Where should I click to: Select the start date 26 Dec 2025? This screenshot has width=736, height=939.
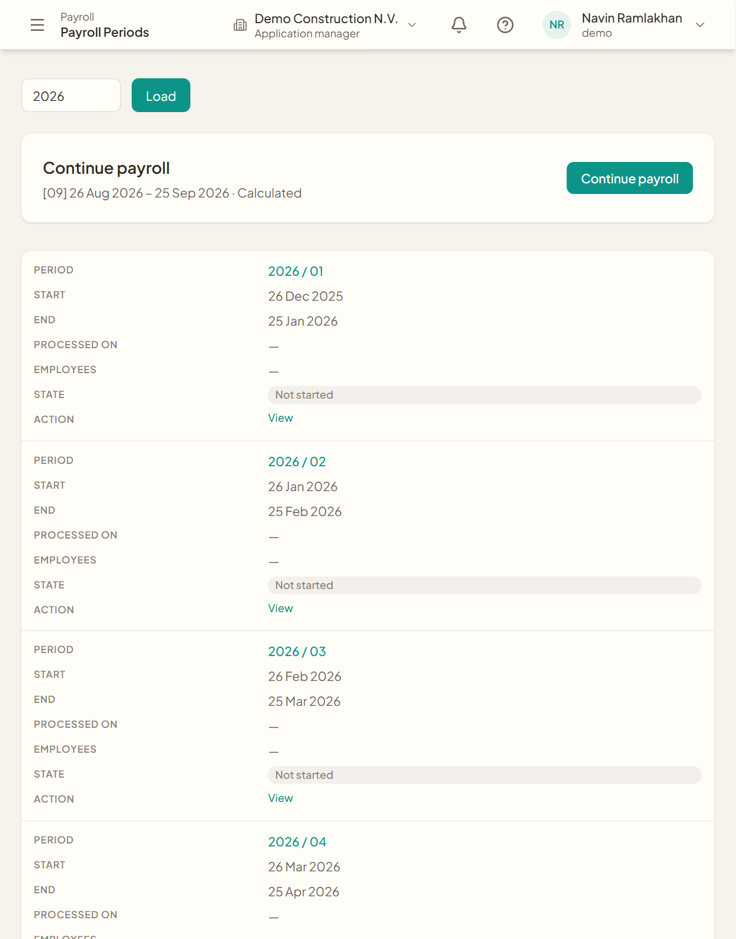coord(305,296)
